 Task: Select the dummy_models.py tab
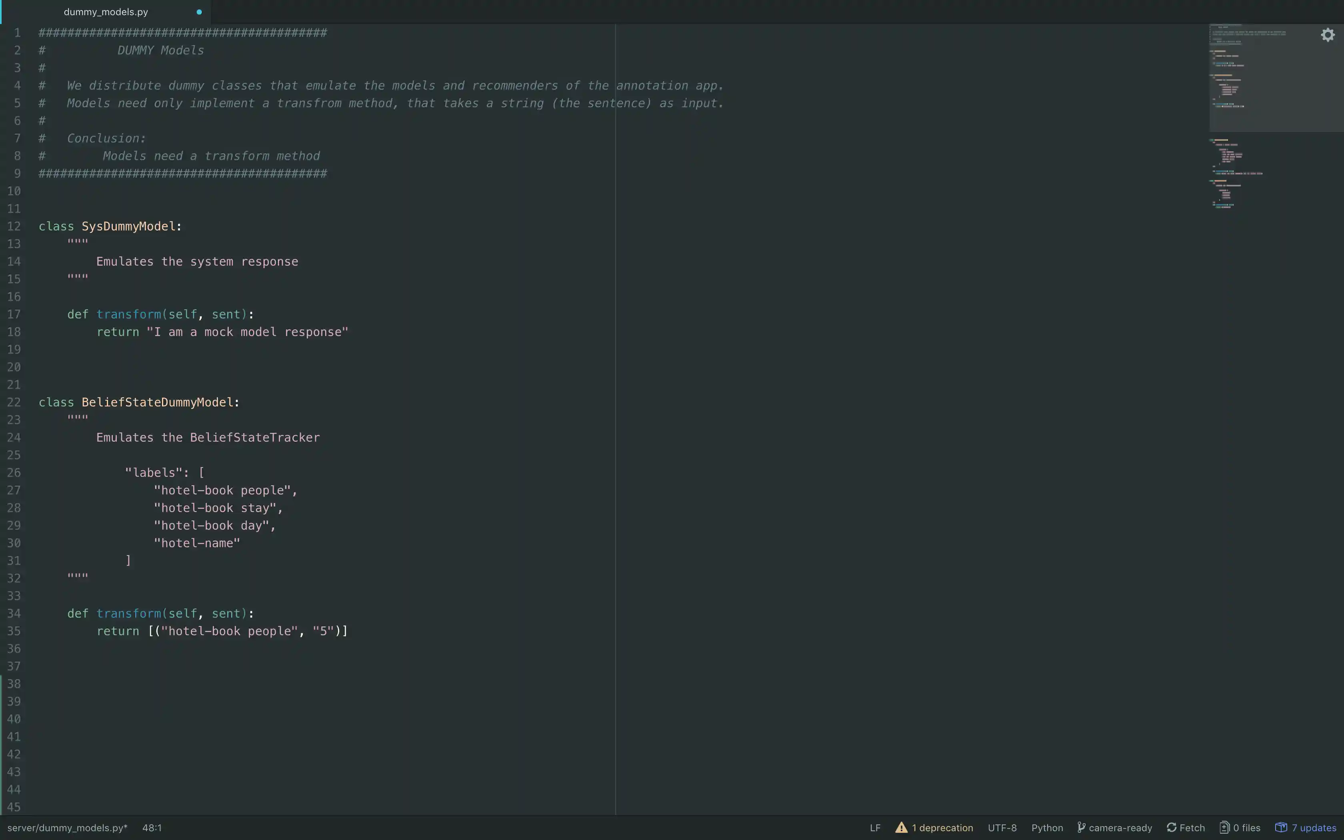106,12
